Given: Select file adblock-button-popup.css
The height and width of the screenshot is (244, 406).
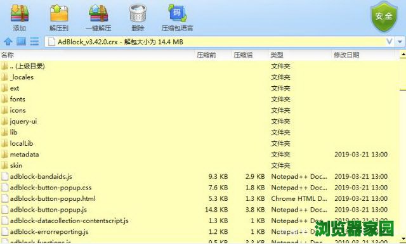Looking at the screenshot, I should tap(199, 188).
